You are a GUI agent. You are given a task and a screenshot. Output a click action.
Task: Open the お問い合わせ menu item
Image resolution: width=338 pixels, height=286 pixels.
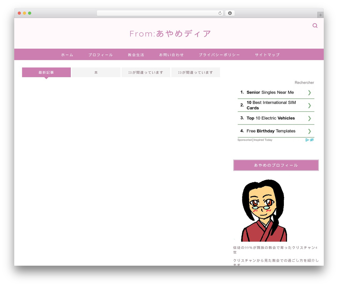171,55
